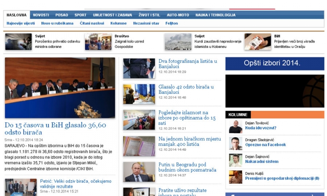
Task: Open the Feljton link
Action: pos(172,24)
